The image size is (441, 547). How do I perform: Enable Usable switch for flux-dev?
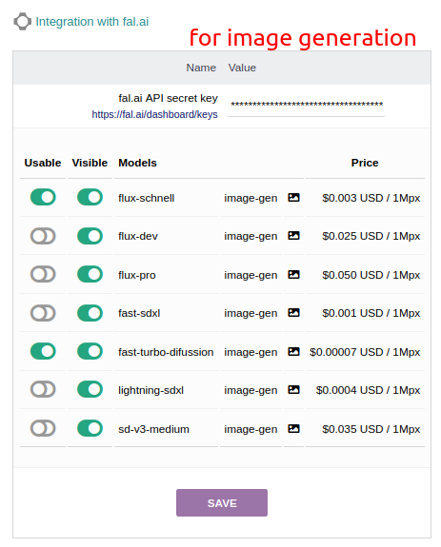pyautogui.click(x=43, y=236)
